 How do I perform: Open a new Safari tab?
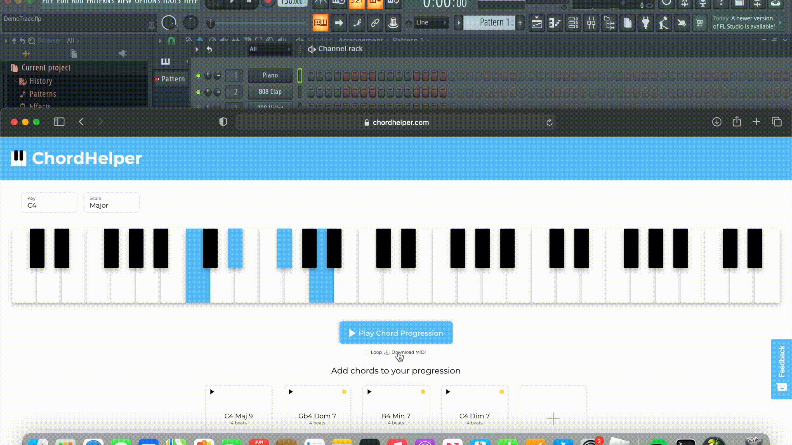(756, 122)
